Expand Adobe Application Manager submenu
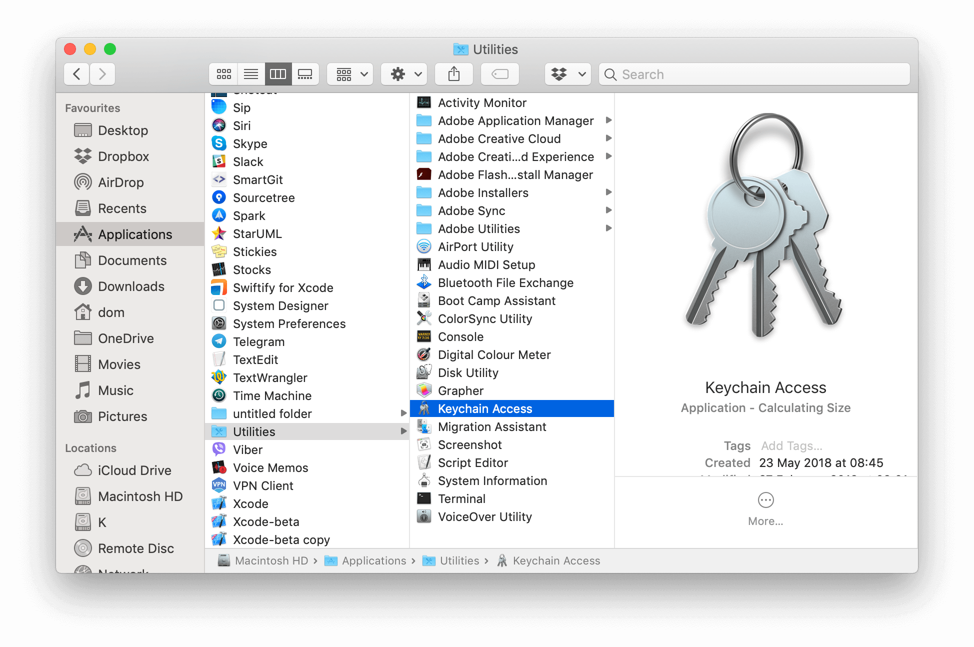Image resolution: width=974 pixels, height=647 pixels. (610, 120)
